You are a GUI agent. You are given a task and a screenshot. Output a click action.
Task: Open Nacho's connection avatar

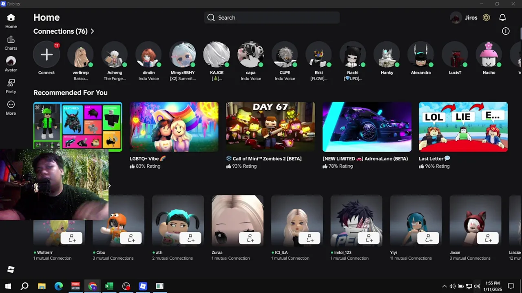point(489,55)
